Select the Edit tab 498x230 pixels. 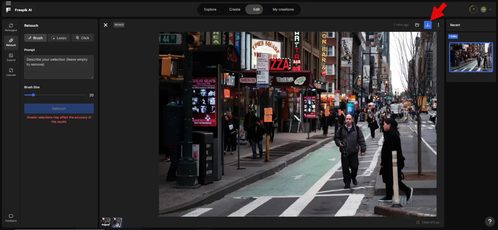(254, 9)
